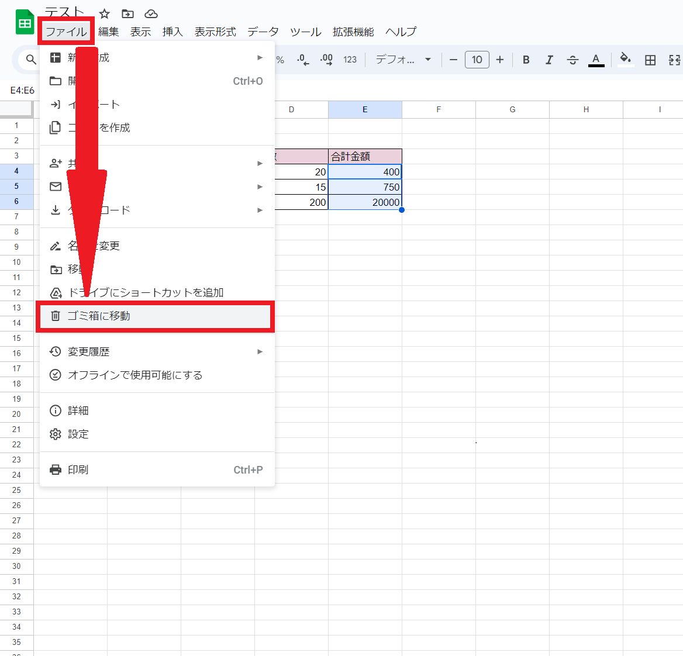This screenshot has height=656, width=683.
Task: Click the decrease decimal places icon
Action: 303,60
